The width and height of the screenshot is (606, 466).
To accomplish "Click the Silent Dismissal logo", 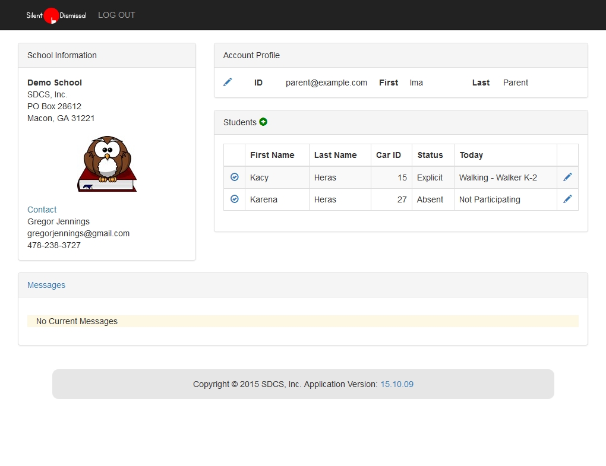I will 56,15.
